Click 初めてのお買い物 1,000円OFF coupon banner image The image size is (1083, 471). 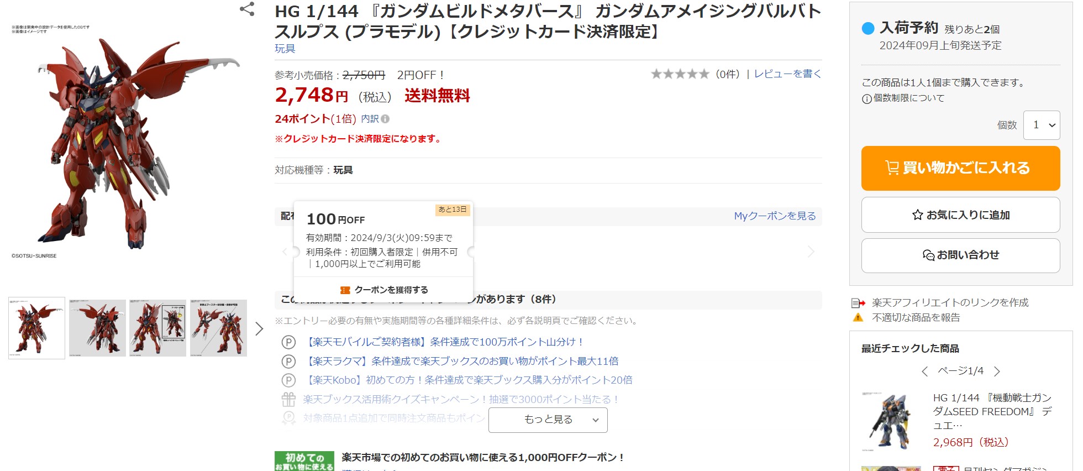(304, 461)
